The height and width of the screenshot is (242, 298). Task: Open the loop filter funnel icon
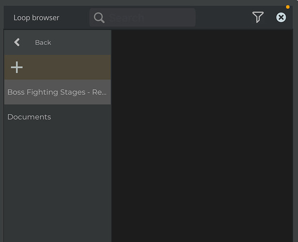(258, 17)
